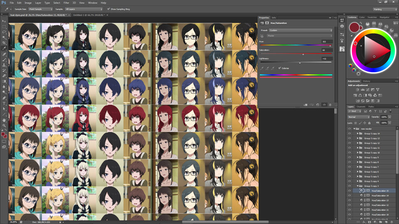This screenshot has height=224, width=399.
Task: Select the Magic Wand tool
Action: click(x=4, y=38)
